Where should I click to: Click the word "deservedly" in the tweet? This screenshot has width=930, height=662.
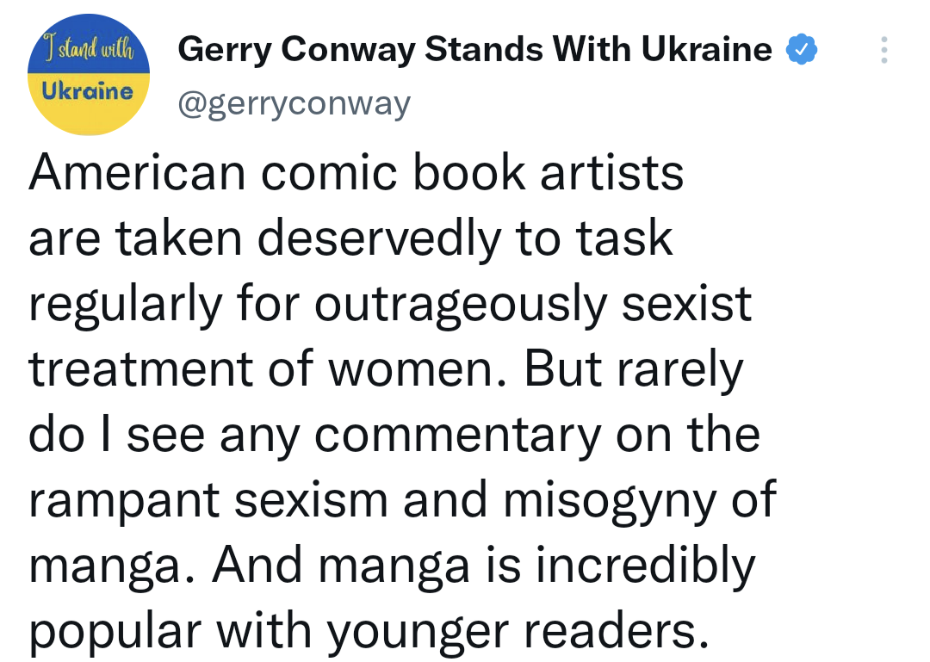[378, 238]
